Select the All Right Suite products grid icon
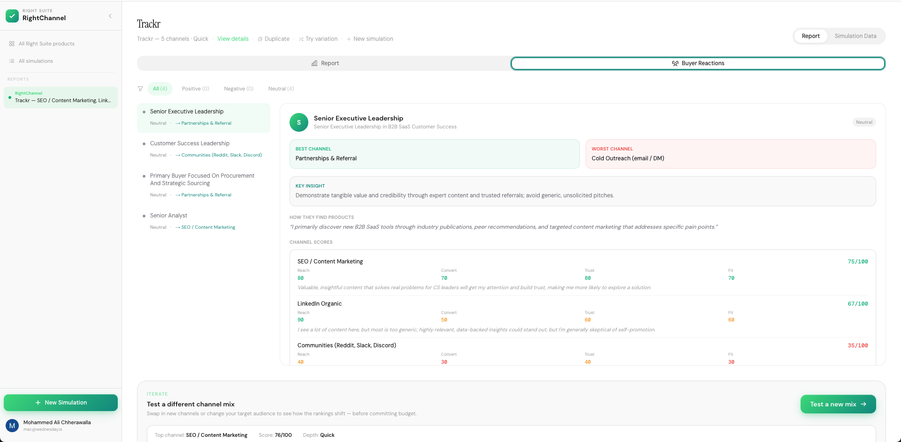Image resolution: width=901 pixels, height=442 pixels. coord(11,44)
